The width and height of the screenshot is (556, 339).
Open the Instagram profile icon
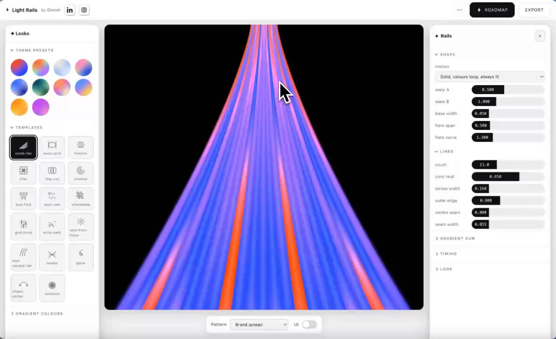point(84,10)
